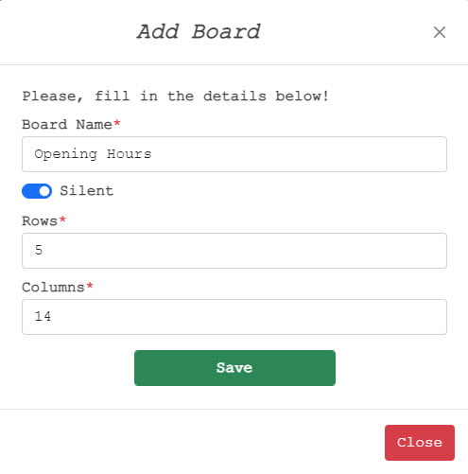Click the Board Name label
Screen dimensions: 468x474
pyautogui.click(x=67, y=125)
